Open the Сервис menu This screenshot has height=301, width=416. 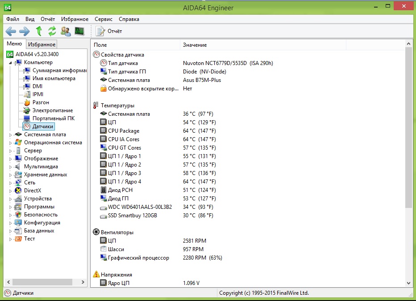click(x=104, y=19)
